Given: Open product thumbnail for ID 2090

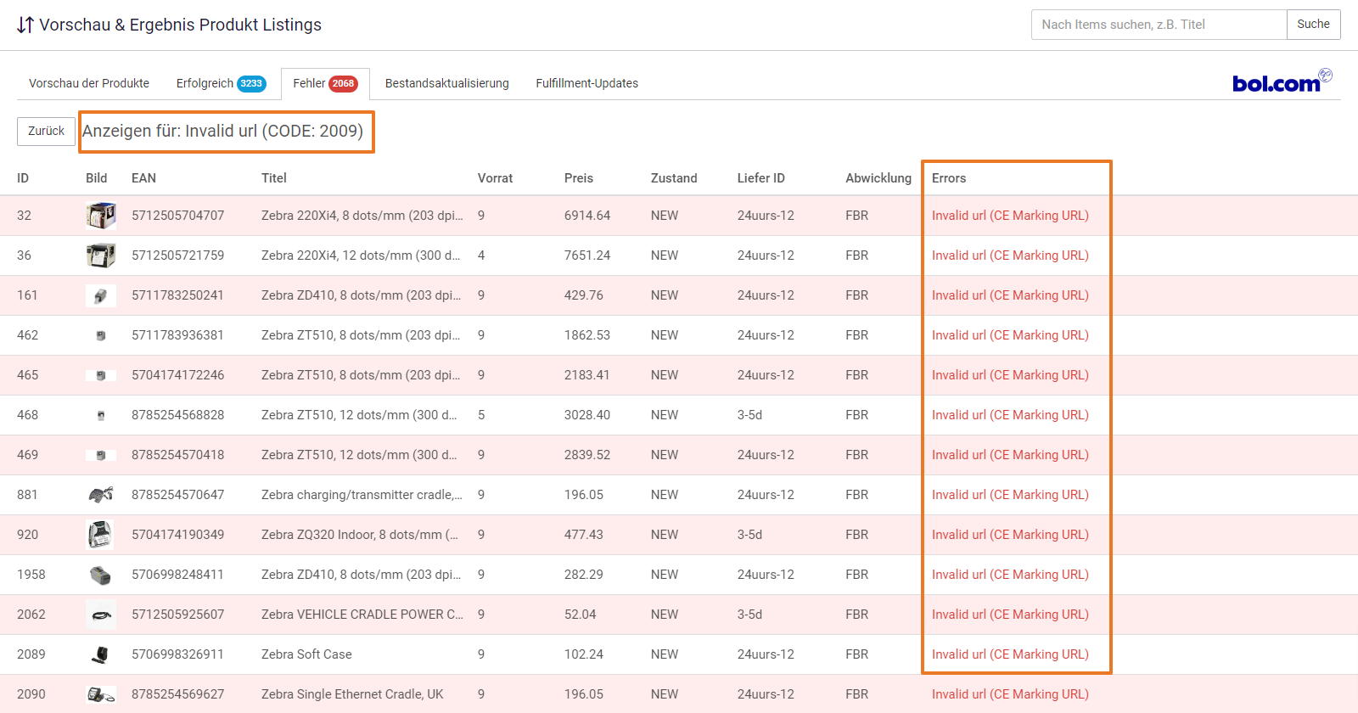Looking at the screenshot, I should [x=101, y=694].
